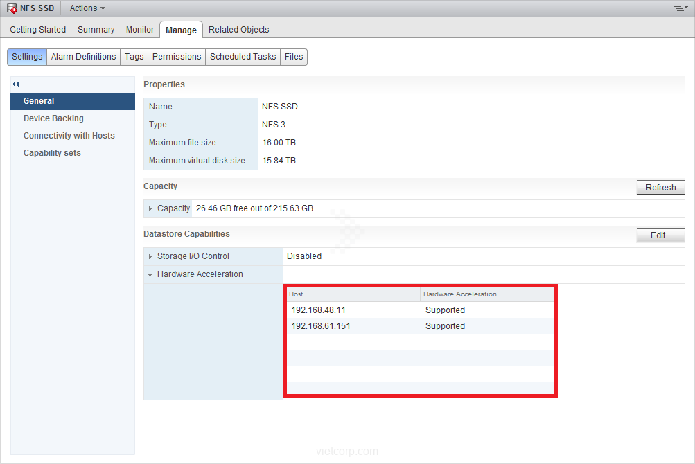Image resolution: width=695 pixels, height=464 pixels.
Task: Select the Alarm Definitions sub-tab
Action: point(83,57)
